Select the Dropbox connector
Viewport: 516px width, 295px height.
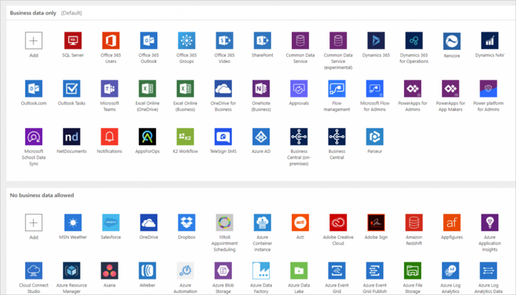click(187, 223)
